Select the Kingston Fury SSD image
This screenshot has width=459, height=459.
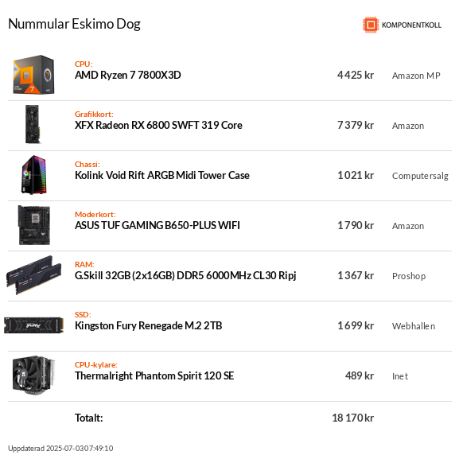(x=34, y=325)
